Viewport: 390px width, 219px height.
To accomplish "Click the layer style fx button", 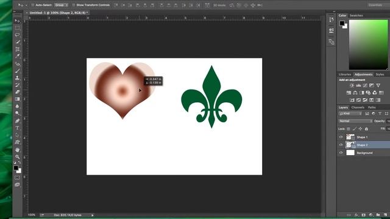I will 356,215.
